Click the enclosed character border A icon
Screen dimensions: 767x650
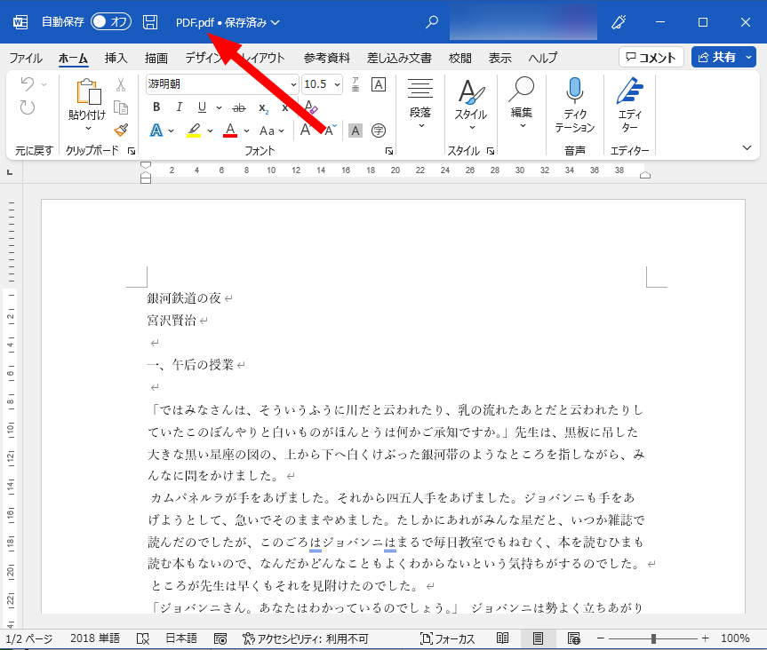click(378, 84)
